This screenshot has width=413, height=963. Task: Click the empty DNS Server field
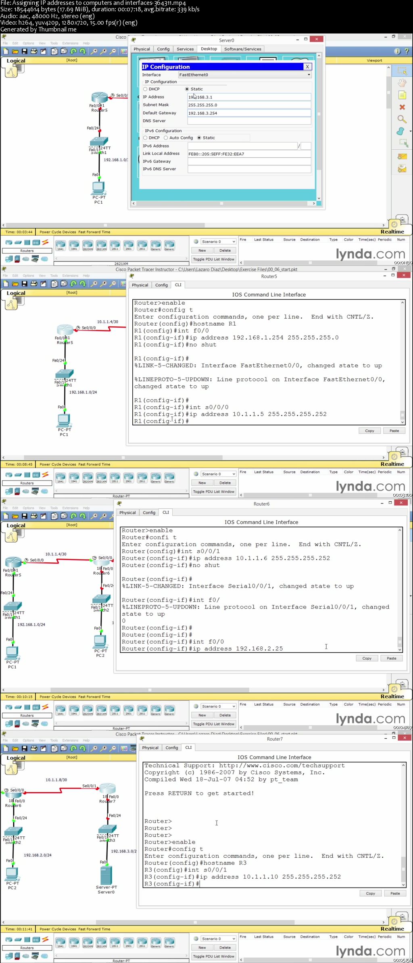249,121
